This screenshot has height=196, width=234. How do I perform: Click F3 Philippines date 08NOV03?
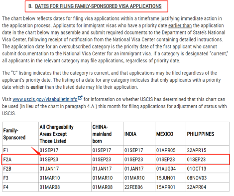coord(197,178)
